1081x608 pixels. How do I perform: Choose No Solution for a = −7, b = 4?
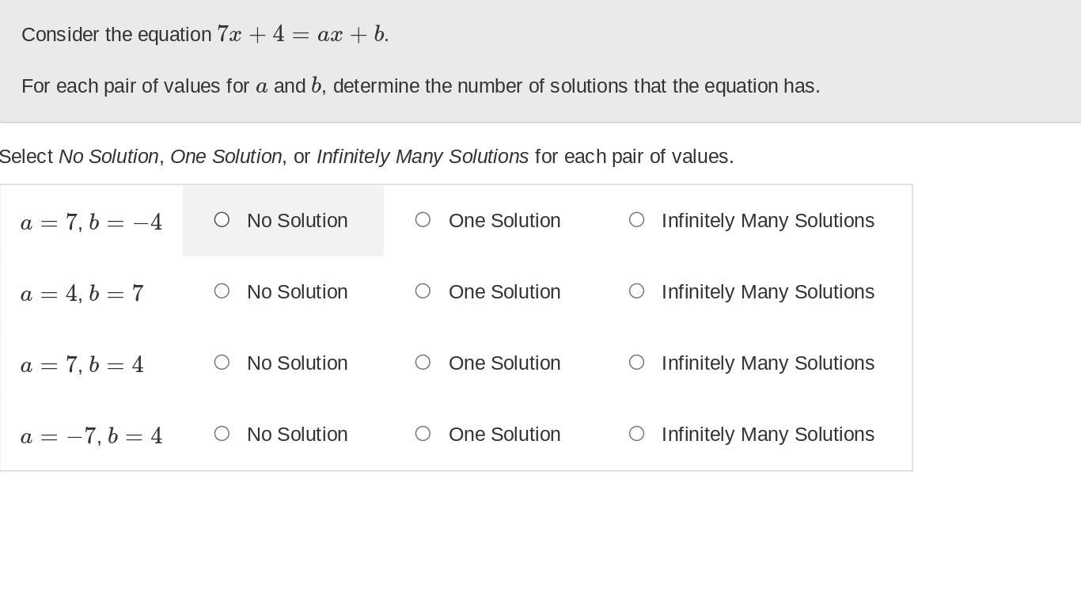[x=222, y=434]
